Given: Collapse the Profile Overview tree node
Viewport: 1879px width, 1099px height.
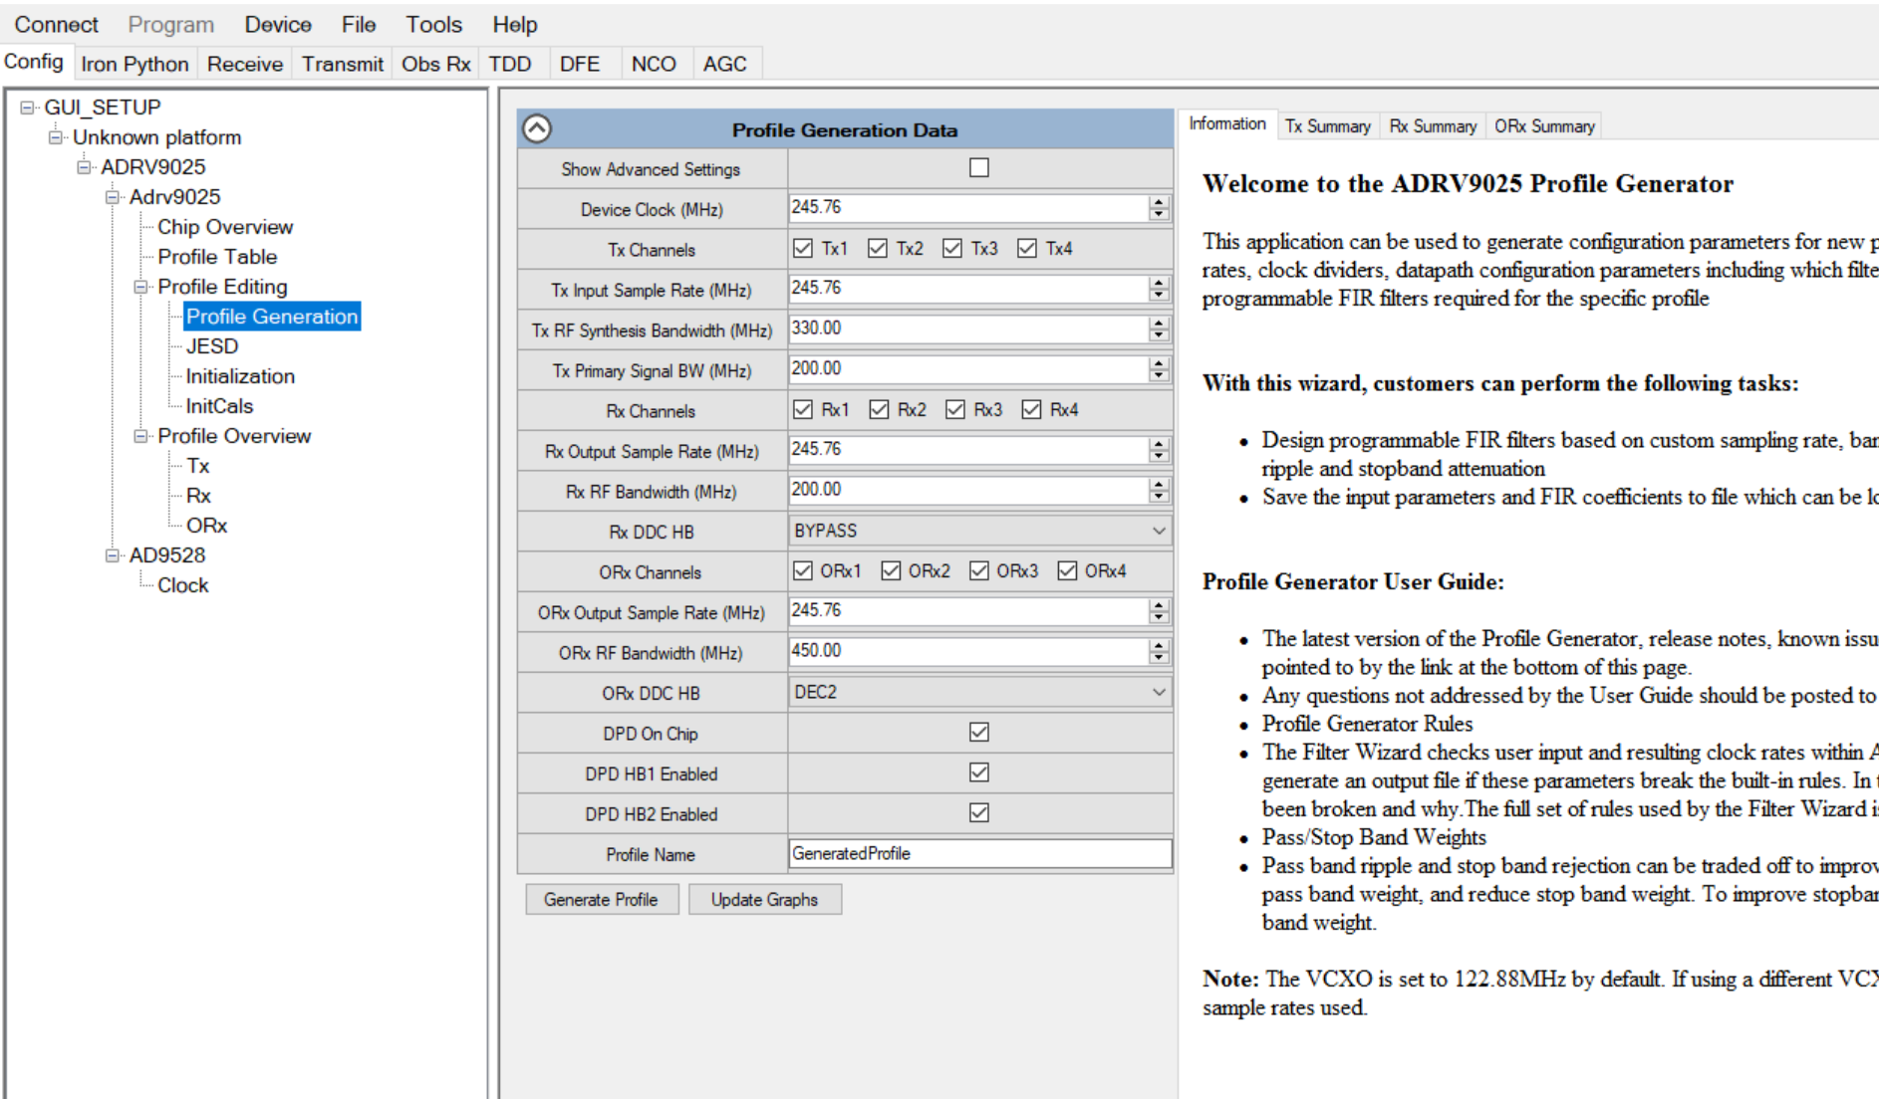Looking at the screenshot, I should tap(141, 436).
